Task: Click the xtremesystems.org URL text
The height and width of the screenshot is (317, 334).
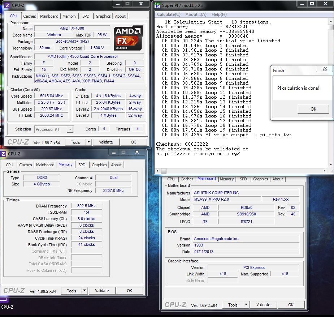Action: [198, 154]
